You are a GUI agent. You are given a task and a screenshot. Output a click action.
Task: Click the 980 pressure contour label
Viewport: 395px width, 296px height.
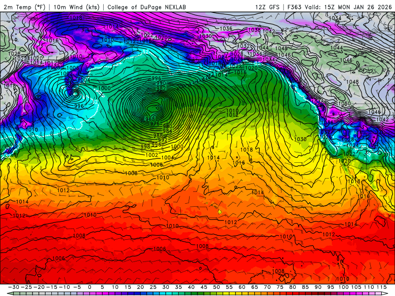coord(167,126)
